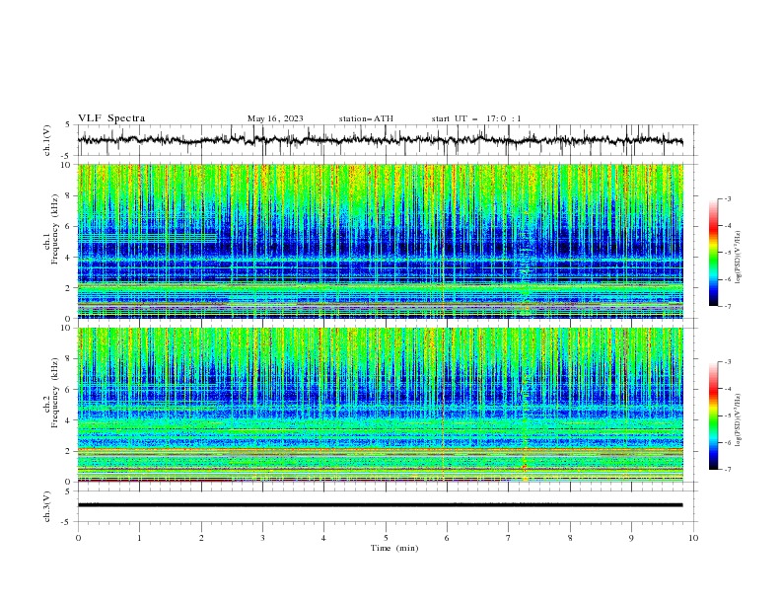Click time axis tick label "7"
The image size is (781, 604).
click(509, 538)
